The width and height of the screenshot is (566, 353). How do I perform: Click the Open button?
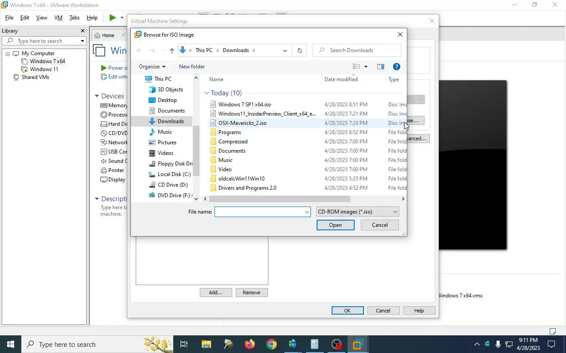(x=335, y=225)
